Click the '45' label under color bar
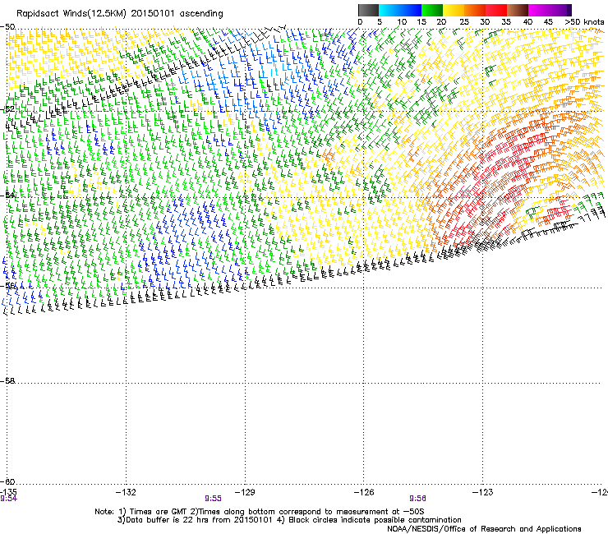This screenshot has height=534, width=608. pyautogui.click(x=548, y=22)
